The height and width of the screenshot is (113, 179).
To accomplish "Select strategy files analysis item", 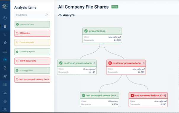I will pos(32,70).
